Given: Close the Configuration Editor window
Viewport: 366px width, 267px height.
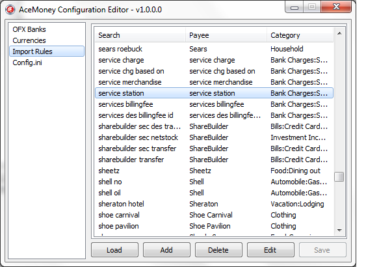Looking at the screenshot, I should (336, 7).
